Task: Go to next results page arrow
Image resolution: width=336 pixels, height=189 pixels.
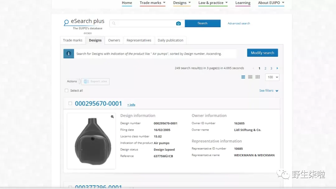Action: [277, 68]
